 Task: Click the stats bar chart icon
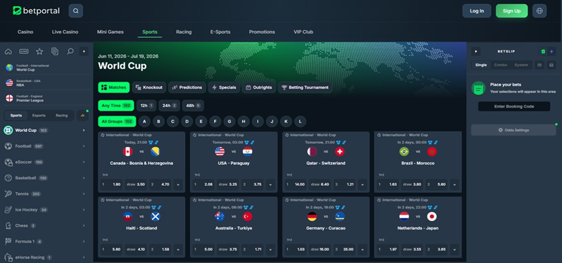pos(83,115)
